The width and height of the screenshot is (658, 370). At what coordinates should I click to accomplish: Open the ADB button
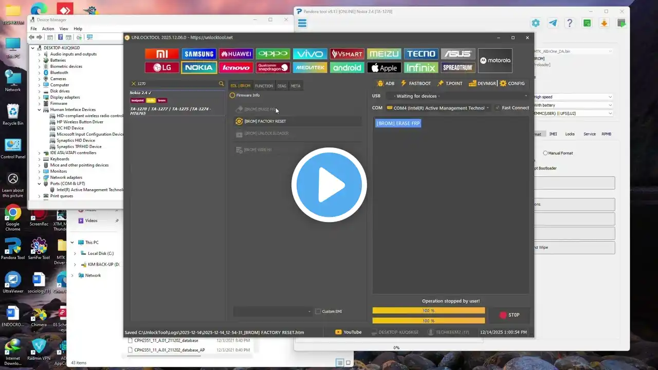(x=386, y=83)
